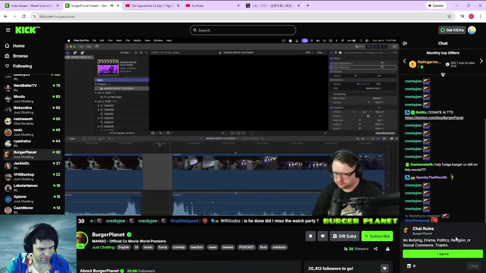Click the Just Chatting category link
Image resolution: width=486 pixels, height=273 pixels.
click(x=103, y=247)
